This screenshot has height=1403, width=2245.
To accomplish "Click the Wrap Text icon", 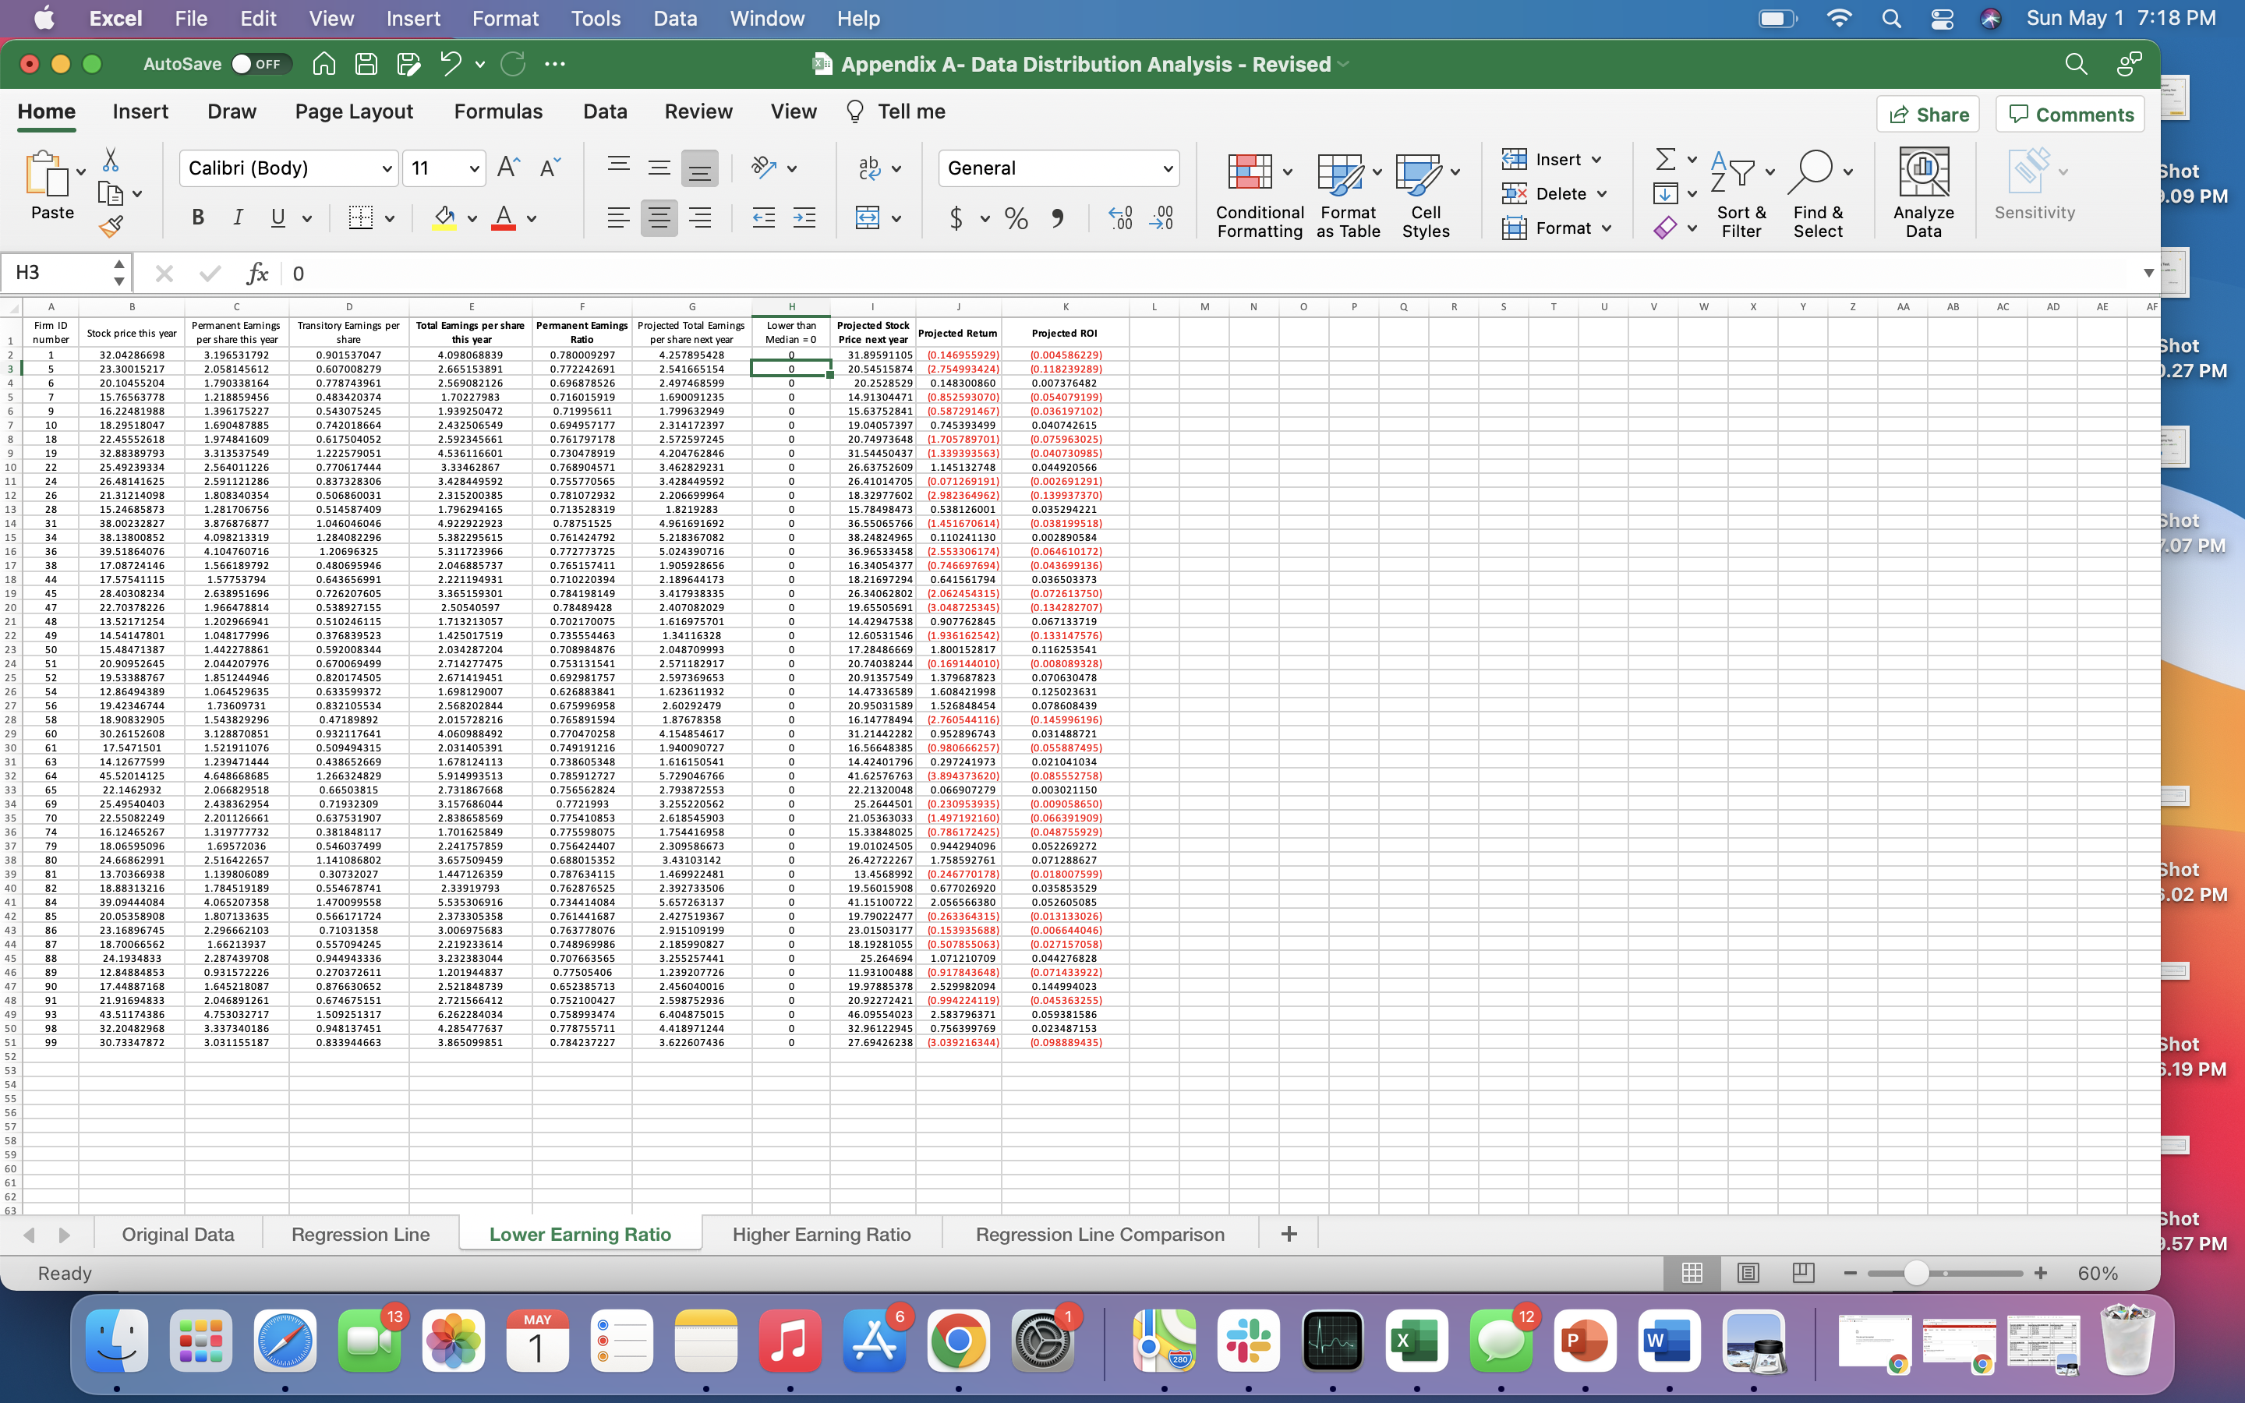I will click(x=869, y=168).
